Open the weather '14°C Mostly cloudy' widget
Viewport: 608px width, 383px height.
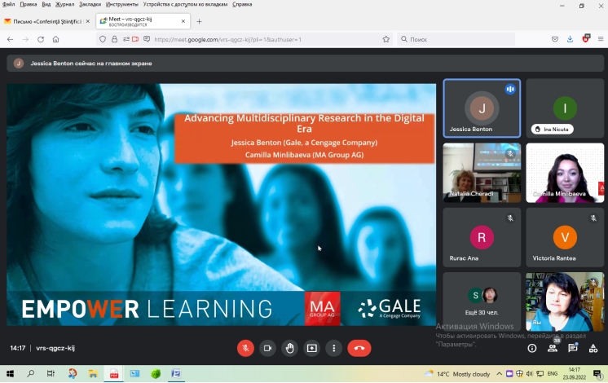click(x=457, y=374)
